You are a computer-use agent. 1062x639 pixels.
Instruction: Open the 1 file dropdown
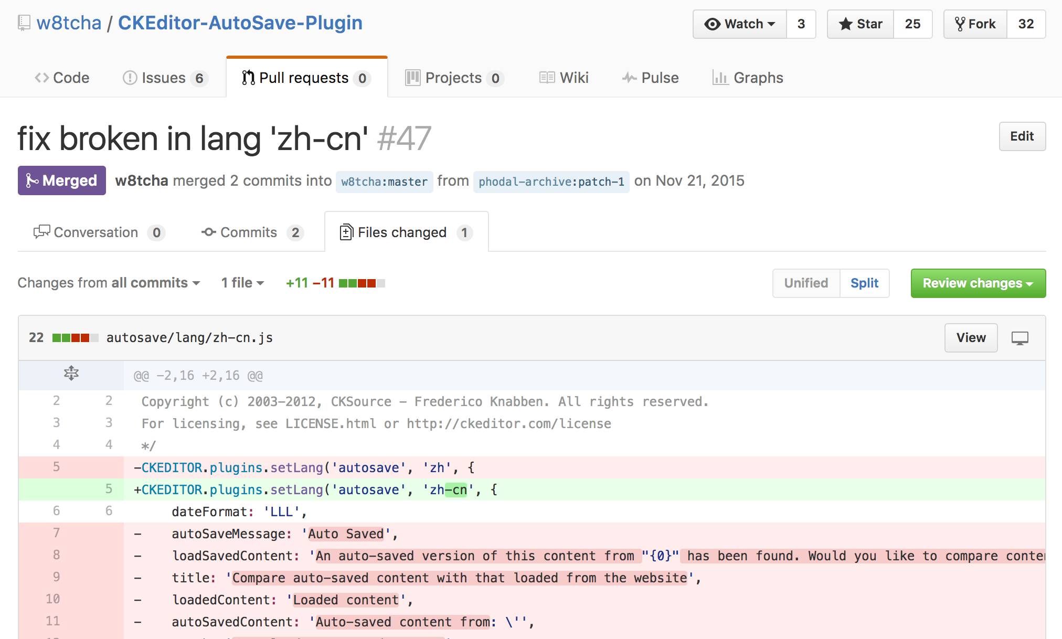tap(242, 283)
